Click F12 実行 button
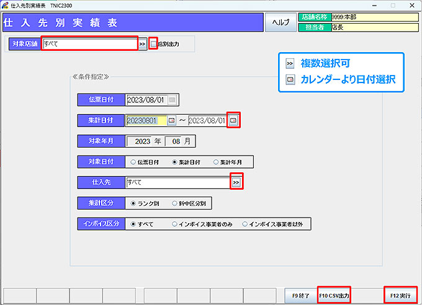 (400, 296)
